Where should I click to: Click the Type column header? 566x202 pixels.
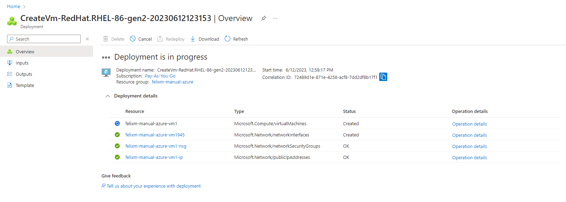pyautogui.click(x=239, y=111)
